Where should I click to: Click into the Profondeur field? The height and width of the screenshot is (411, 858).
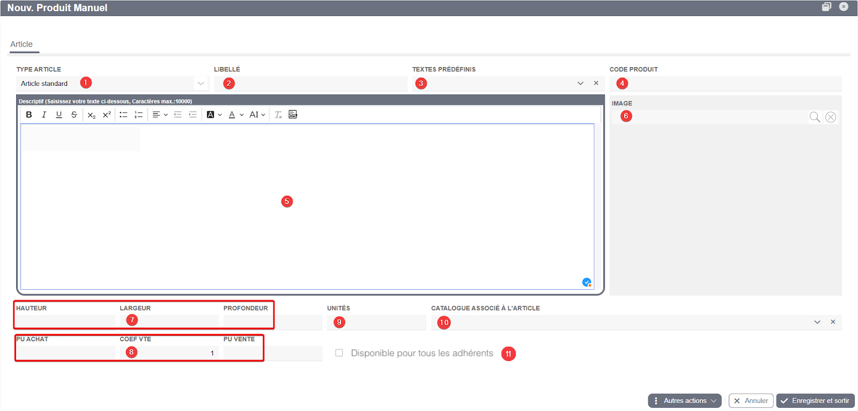pos(273,322)
